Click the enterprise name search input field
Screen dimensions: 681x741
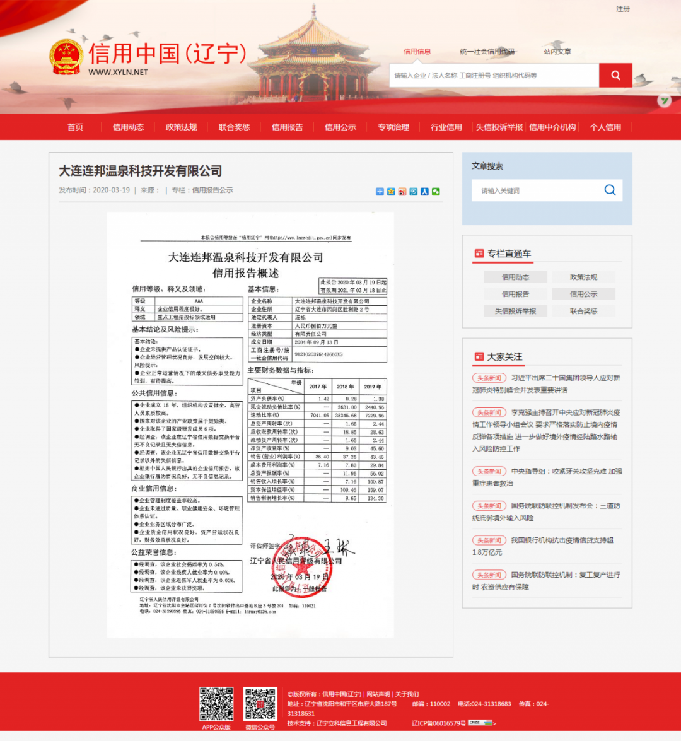tap(493, 76)
